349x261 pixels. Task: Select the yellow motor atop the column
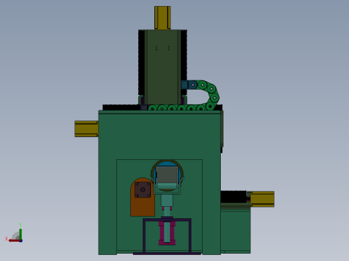162,18
